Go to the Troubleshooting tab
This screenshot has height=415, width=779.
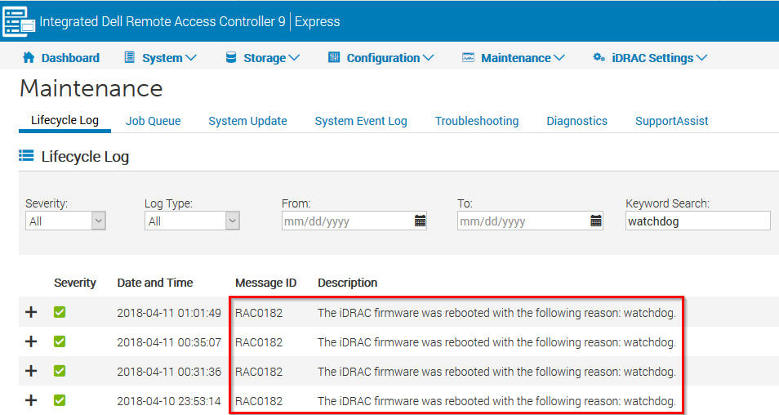tap(477, 121)
